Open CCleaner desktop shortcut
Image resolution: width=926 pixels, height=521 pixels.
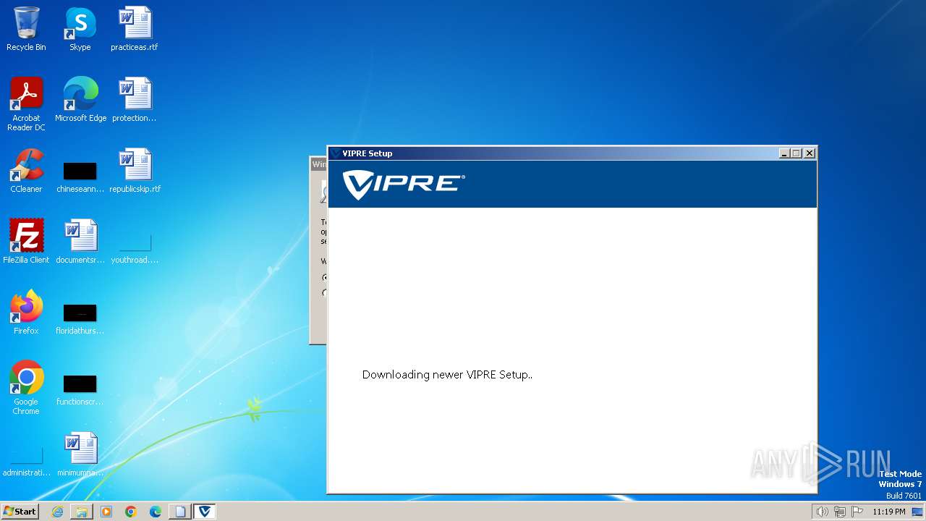click(26, 171)
